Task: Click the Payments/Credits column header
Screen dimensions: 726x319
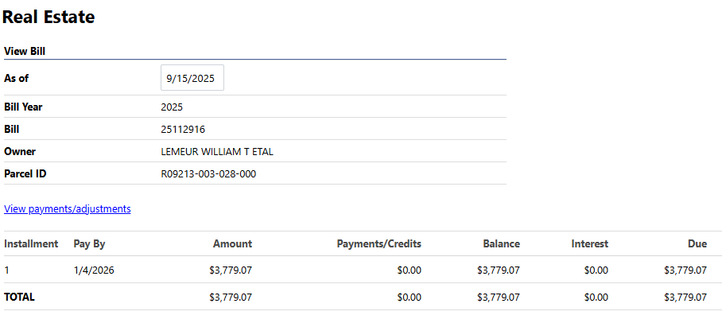Action: pyautogui.click(x=379, y=244)
